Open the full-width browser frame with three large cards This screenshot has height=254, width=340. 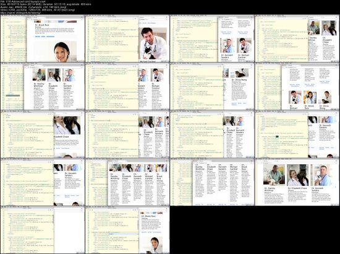coord(297,182)
